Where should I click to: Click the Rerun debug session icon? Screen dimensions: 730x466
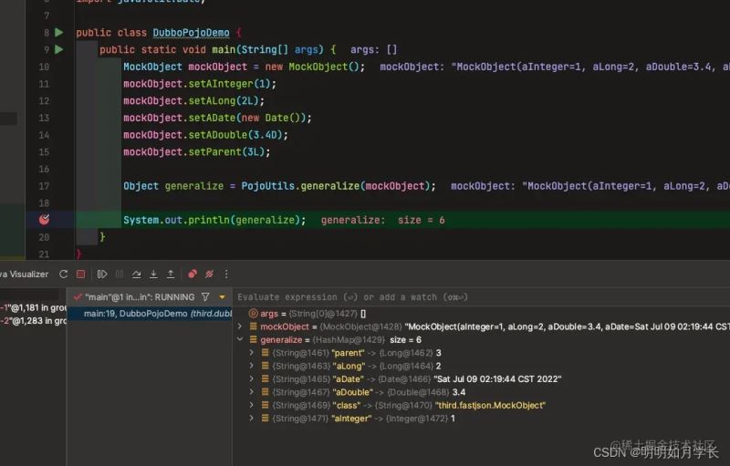point(63,274)
